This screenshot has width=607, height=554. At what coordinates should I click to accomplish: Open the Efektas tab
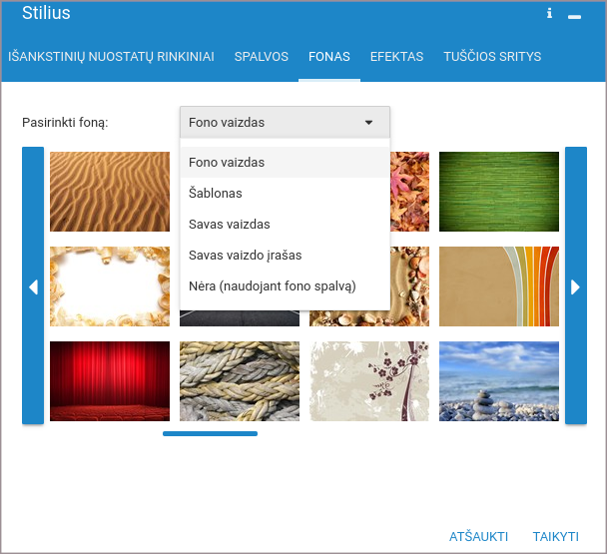tap(396, 57)
